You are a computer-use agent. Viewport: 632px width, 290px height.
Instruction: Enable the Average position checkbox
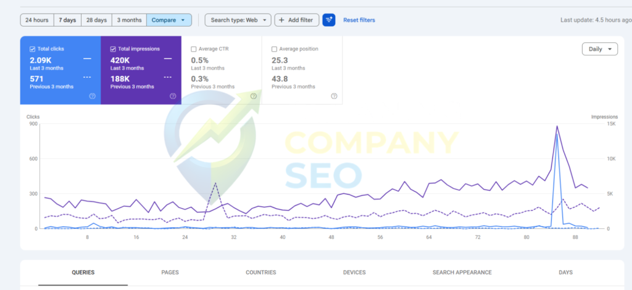[274, 49]
